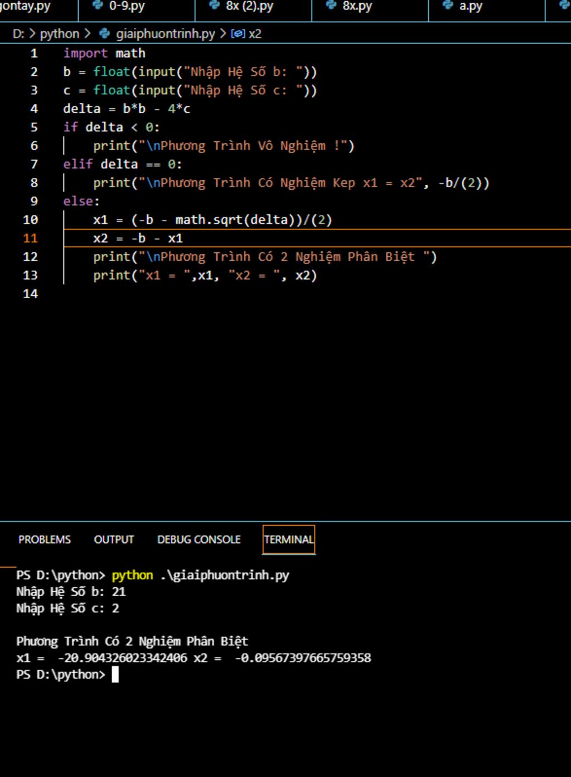Open the PROBLEMS panel tab
Screen dimensions: 571x777
pyautogui.click(x=45, y=540)
